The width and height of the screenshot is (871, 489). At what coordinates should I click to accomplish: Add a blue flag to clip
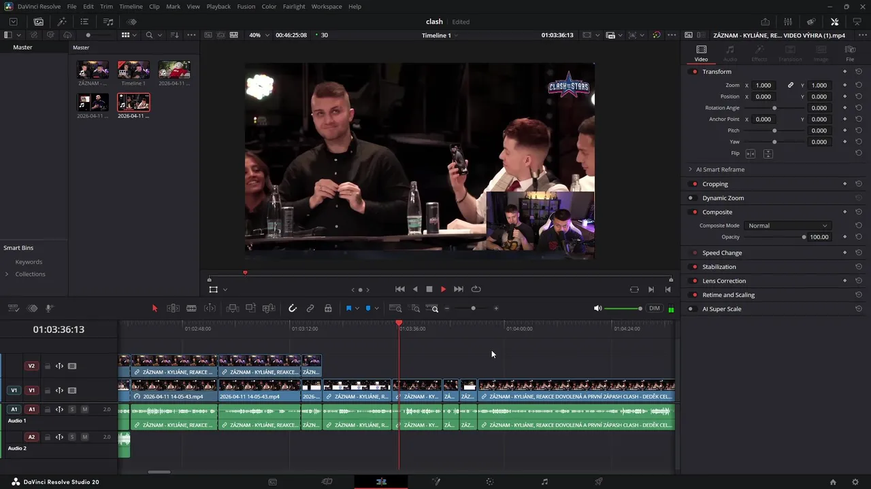(348, 308)
